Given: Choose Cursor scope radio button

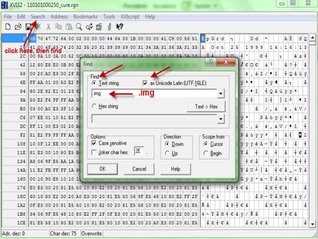Looking at the screenshot, I should [206, 144].
